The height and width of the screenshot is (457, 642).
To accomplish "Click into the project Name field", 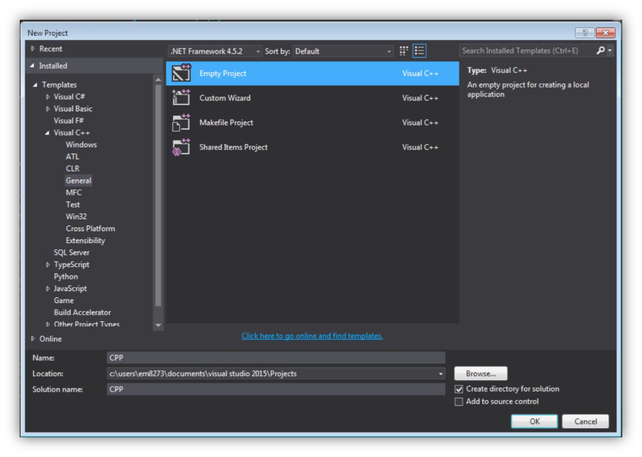I will pyautogui.click(x=276, y=358).
